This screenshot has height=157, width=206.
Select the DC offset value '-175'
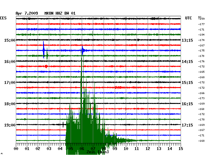click(x=201, y=51)
